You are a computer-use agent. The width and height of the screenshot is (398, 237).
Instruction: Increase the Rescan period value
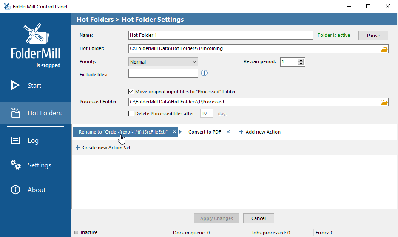coord(301,60)
